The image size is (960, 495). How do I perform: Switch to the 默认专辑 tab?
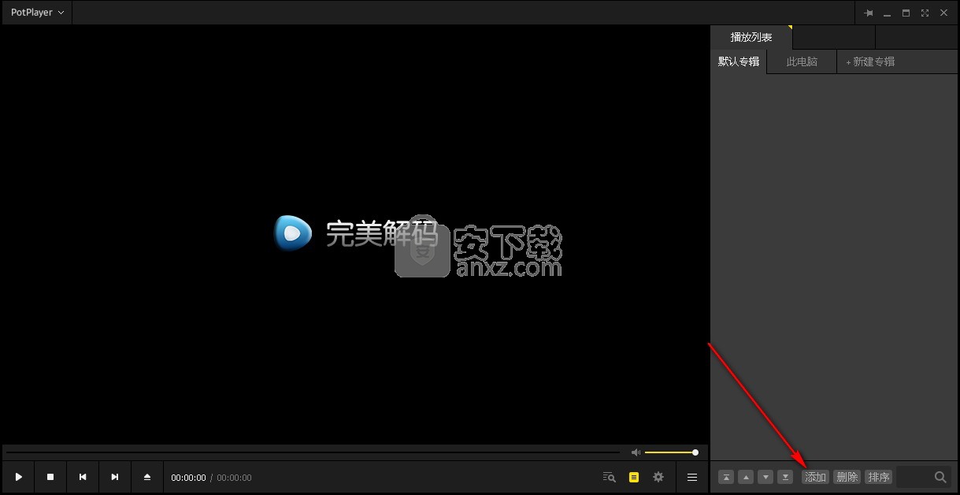(x=739, y=61)
